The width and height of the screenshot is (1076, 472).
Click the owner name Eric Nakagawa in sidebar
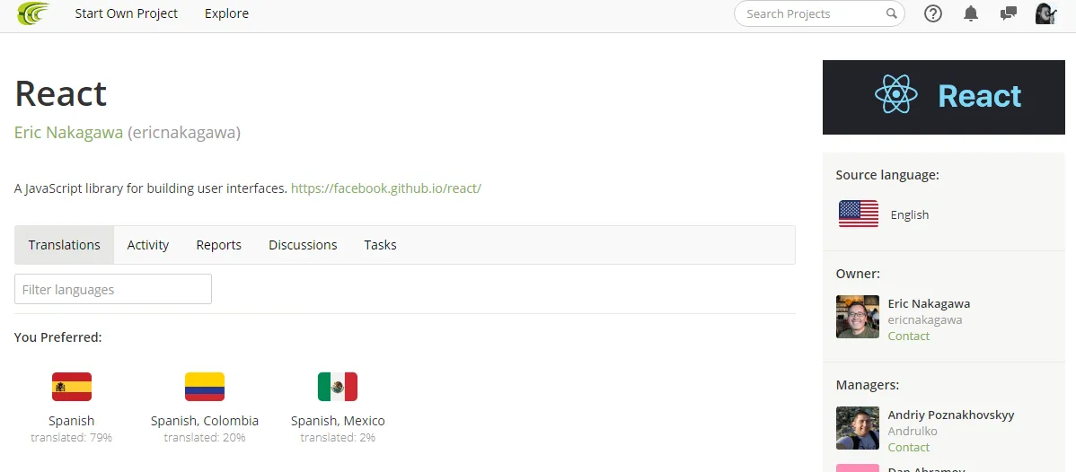coord(929,303)
